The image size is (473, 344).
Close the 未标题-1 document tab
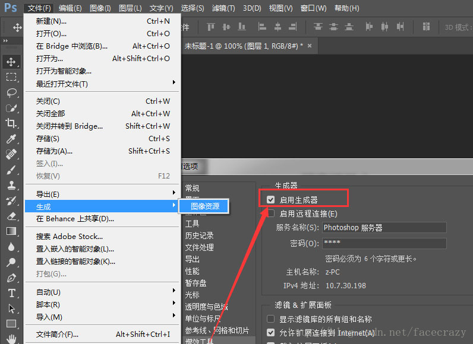pyautogui.click(x=310, y=46)
